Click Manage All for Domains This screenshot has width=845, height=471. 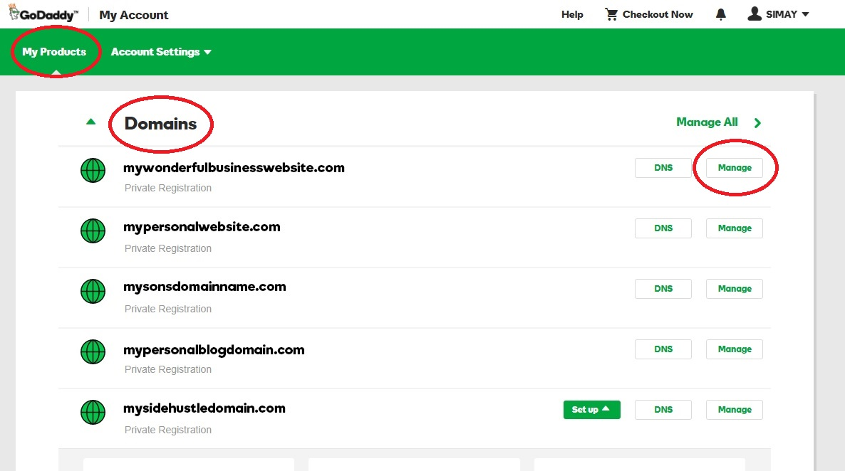[x=707, y=122]
